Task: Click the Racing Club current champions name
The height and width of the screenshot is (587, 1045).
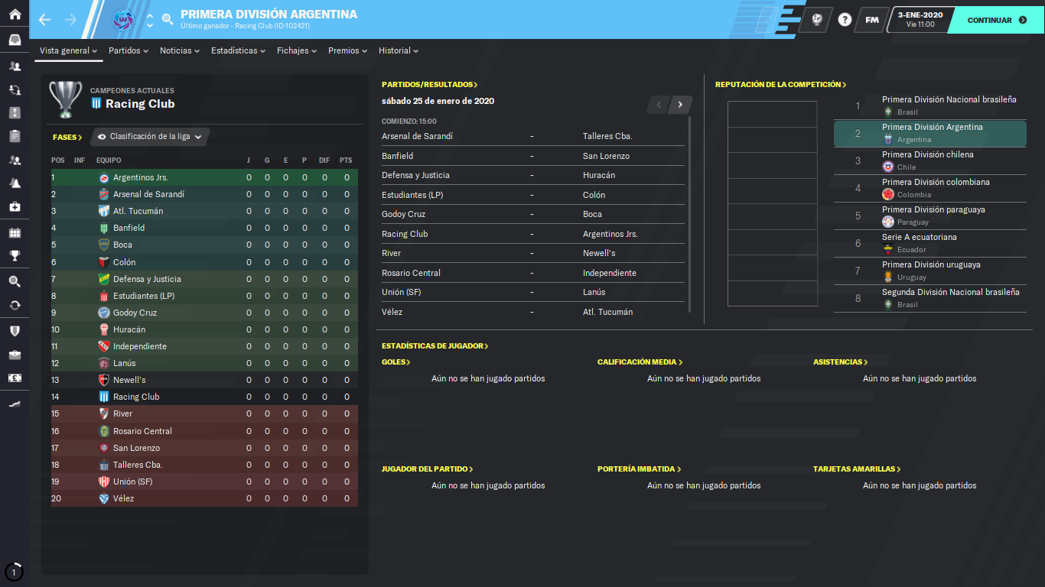Action: (x=140, y=104)
